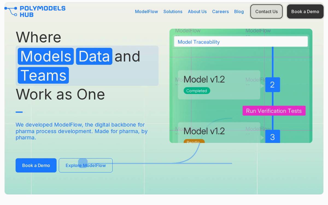Go to About Us page
This screenshot has width=328, height=205.
coord(197,11)
